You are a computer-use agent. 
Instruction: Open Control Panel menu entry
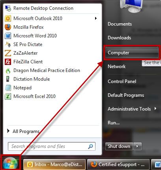tap(122, 81)
